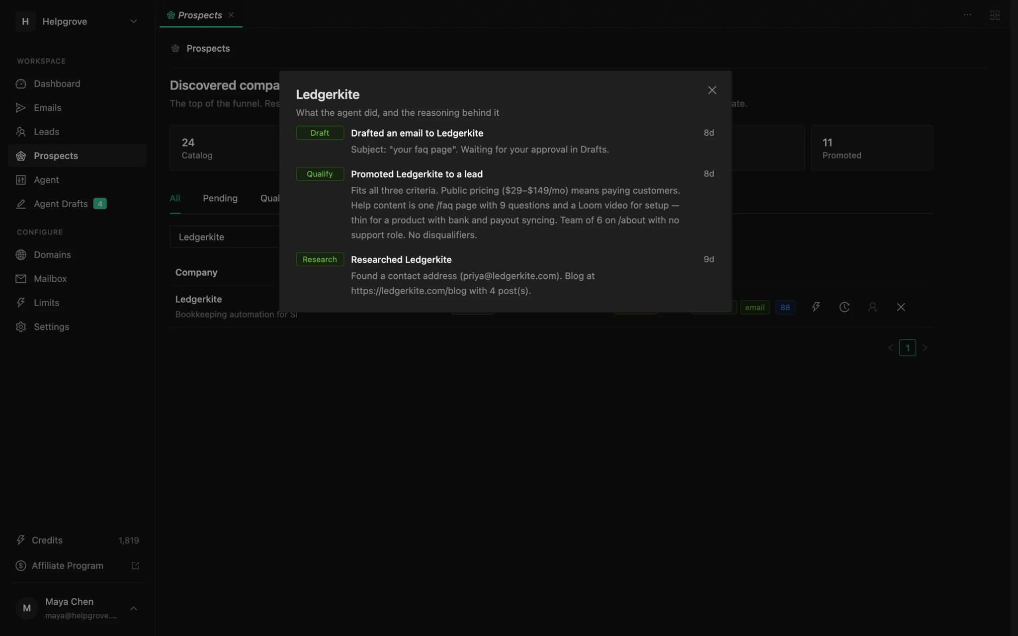Go to previous page arrow
Screen dimensions: 1018x636
pyautogui.click(x=890, y=348)
